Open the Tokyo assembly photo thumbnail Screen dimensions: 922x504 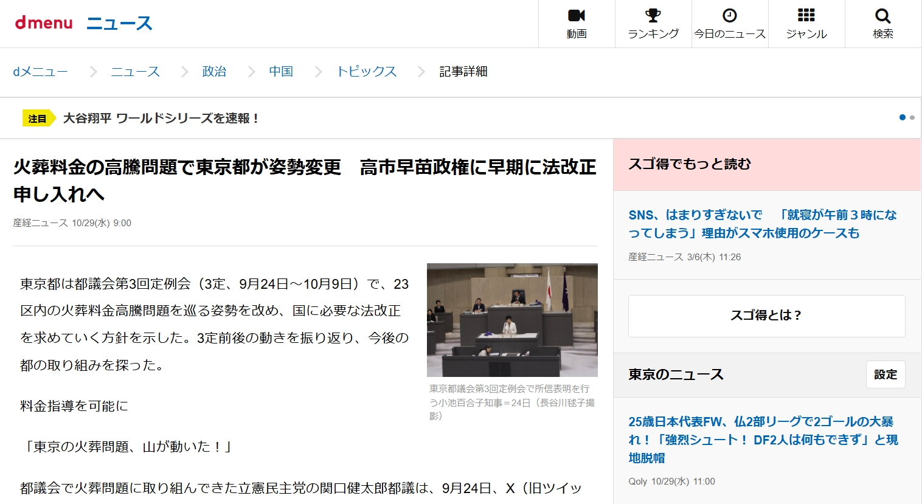click(512, 320)
